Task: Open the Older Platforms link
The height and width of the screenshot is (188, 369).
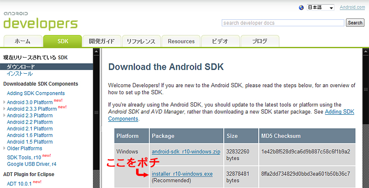Action: tap(24, 148)
